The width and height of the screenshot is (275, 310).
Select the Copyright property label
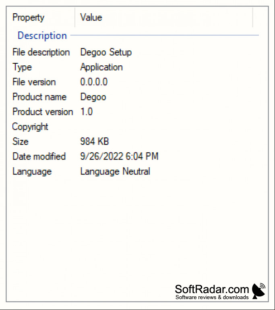click(30, 127)
